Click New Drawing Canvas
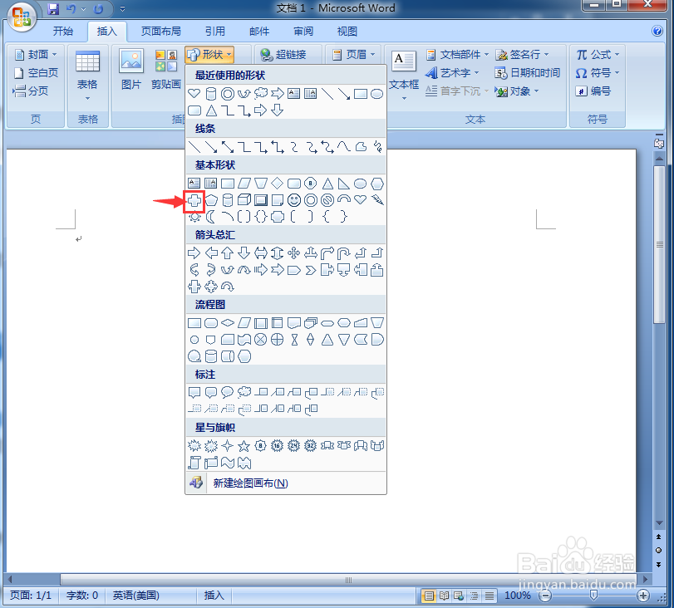Image resolution: width=674 pixels, height=608 pixels. click(286, 483)
